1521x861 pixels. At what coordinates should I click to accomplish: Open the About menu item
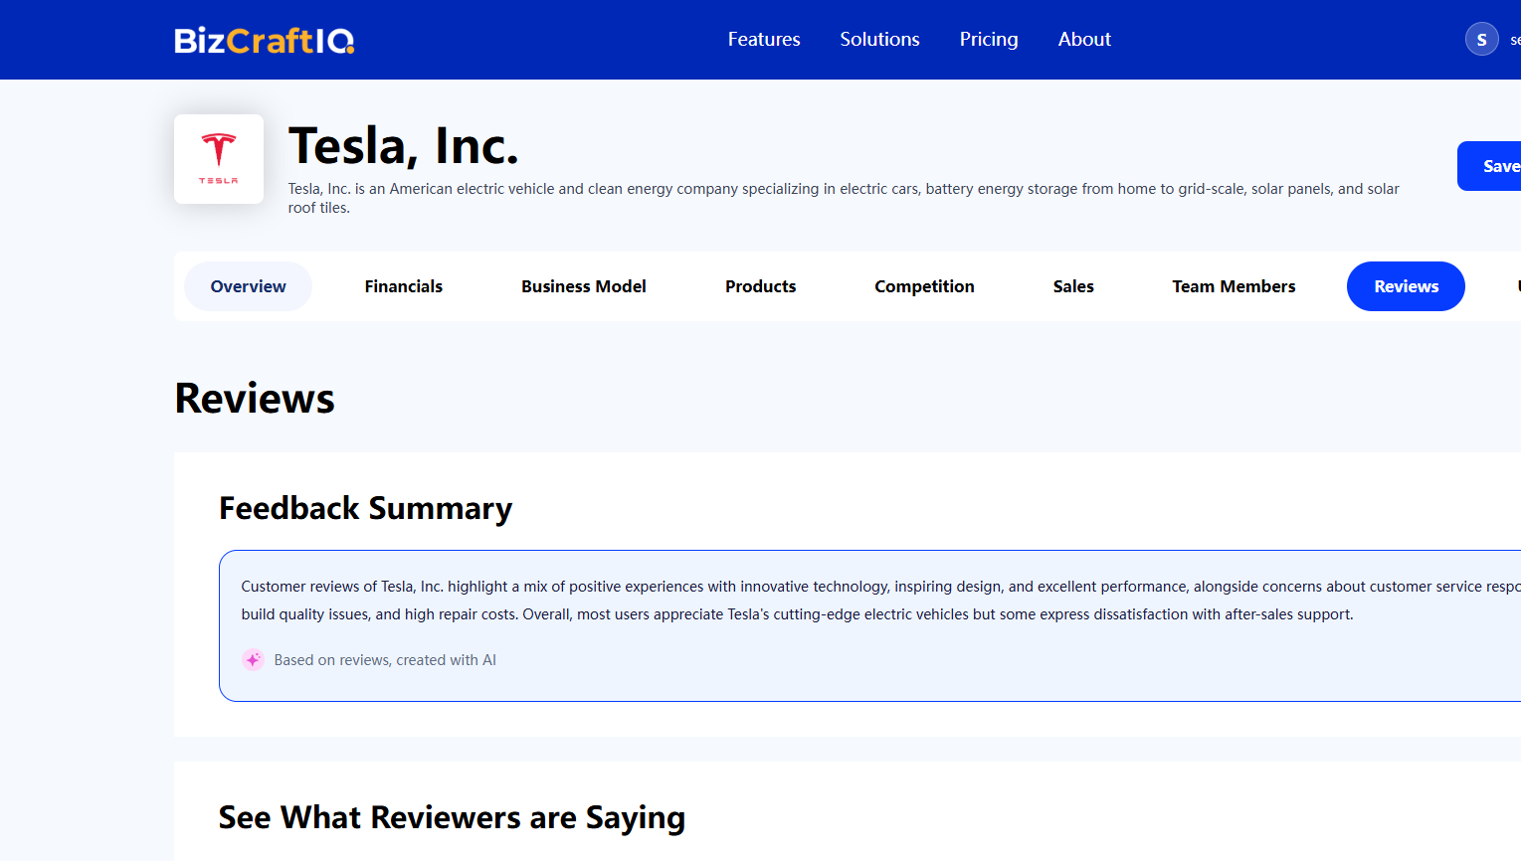pos(1084,39)
